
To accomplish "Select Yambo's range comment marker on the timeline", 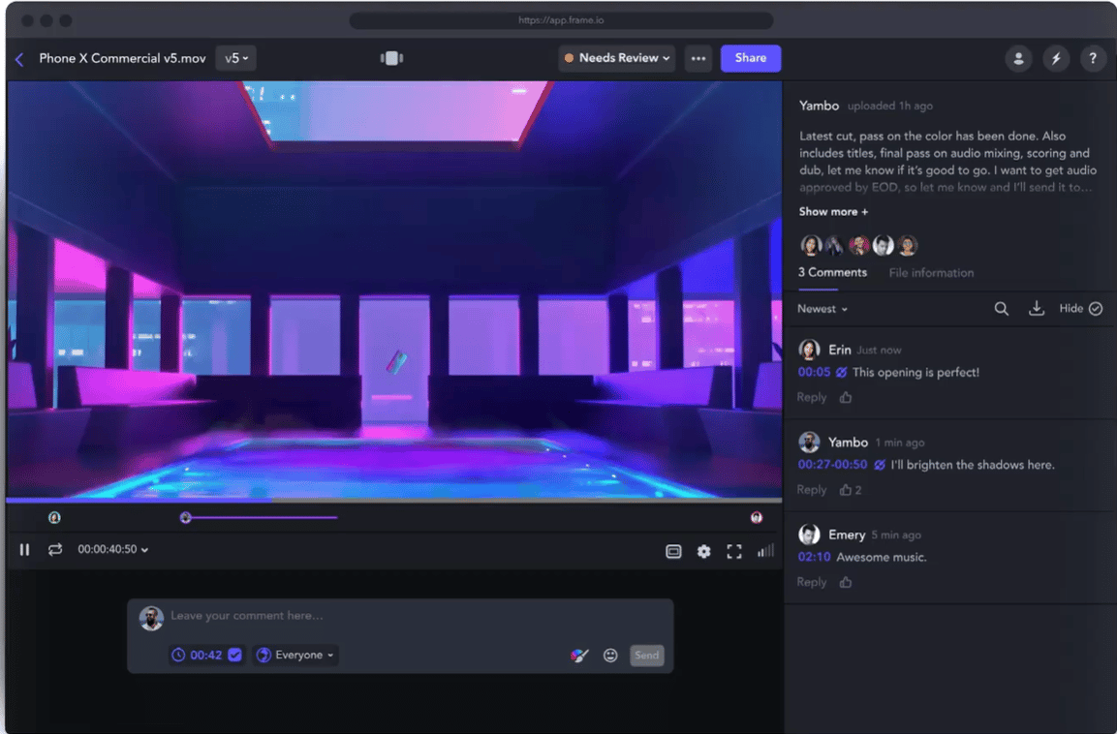I will click(x=186, y=517).
